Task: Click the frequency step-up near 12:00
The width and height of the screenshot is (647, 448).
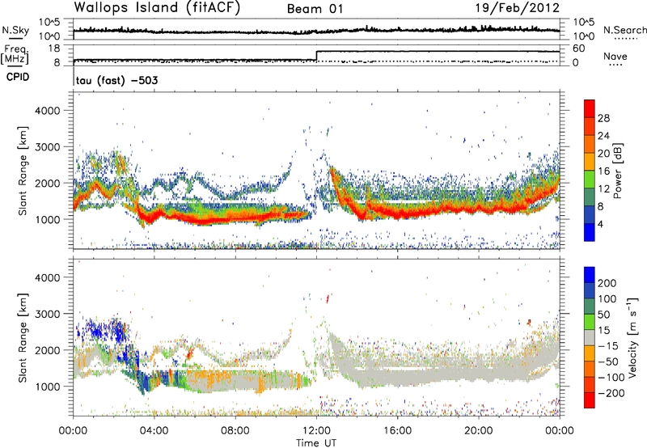Action: tap(316, 56)
